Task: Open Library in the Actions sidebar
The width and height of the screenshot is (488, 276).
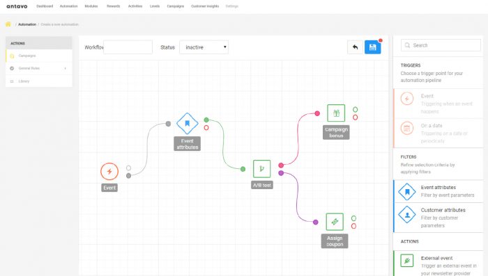Action: (39, 81)
